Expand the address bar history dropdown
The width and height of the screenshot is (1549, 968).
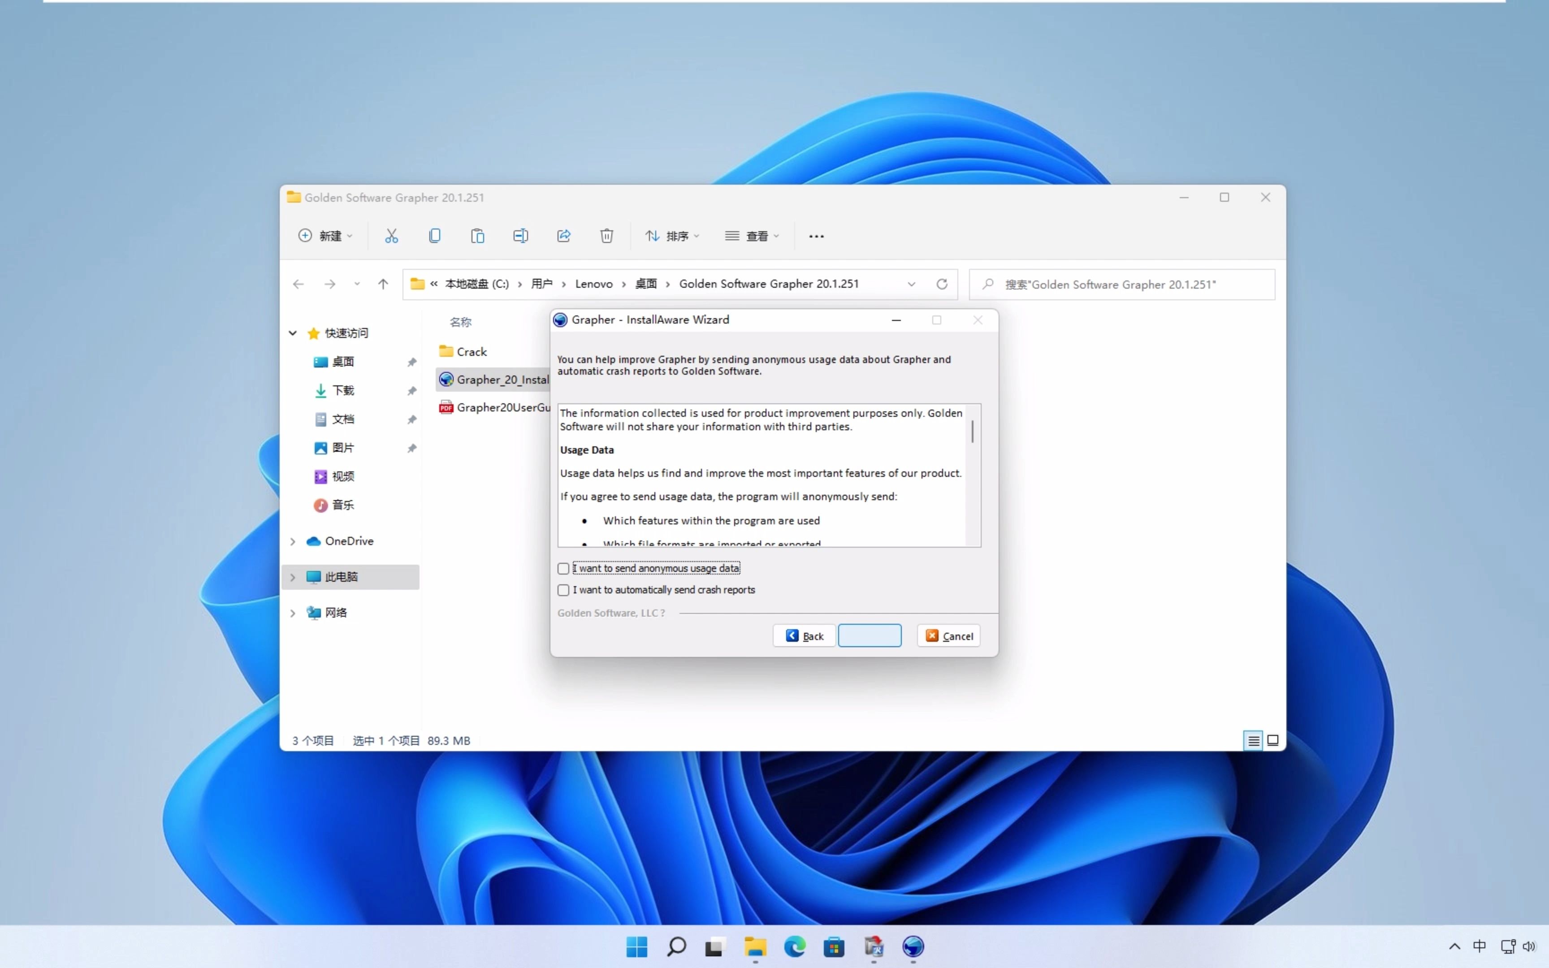pyautogui.click(x=912, y=284)
